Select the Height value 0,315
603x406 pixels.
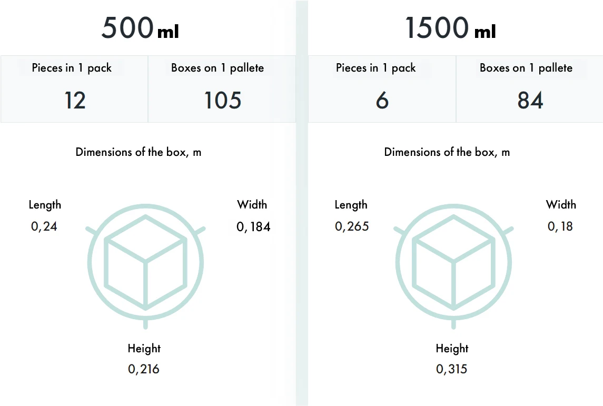pyautogui.click(x=452, y=369)
